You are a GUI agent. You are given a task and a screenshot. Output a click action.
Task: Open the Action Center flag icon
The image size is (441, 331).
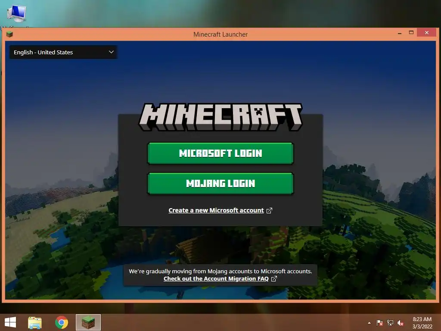pyautogui.click(x=379, y=323)
